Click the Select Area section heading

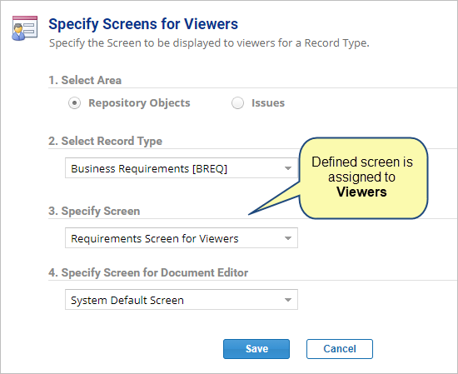click(85, 80)
